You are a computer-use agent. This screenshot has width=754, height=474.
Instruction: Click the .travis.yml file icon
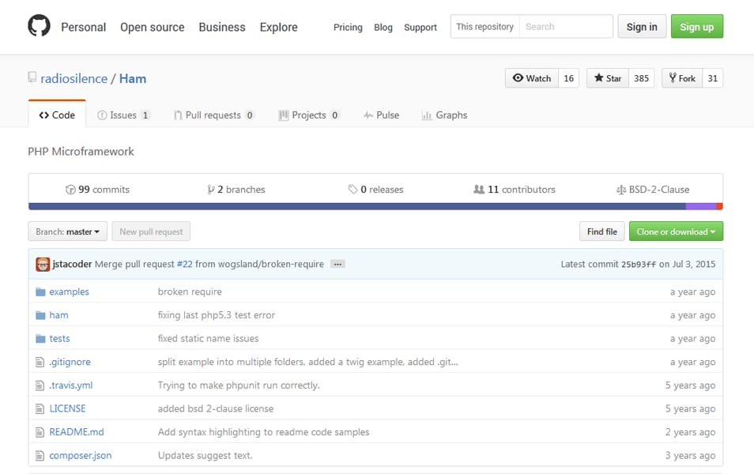click(x=40, y=386)
